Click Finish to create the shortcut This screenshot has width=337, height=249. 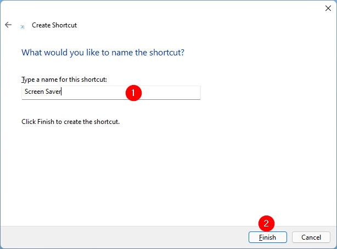(x=268, y=237)
